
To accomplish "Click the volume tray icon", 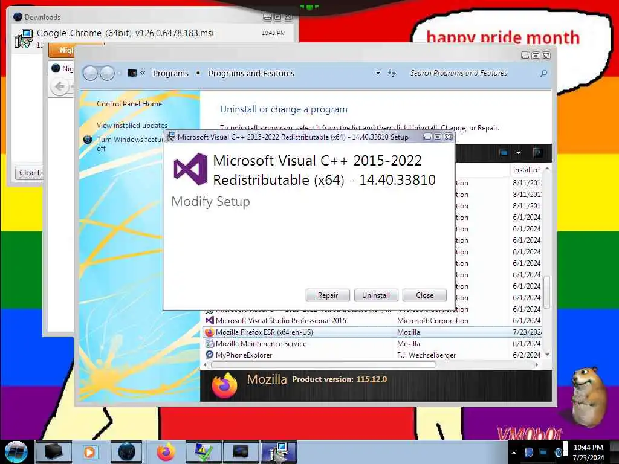I will [558, 453].
